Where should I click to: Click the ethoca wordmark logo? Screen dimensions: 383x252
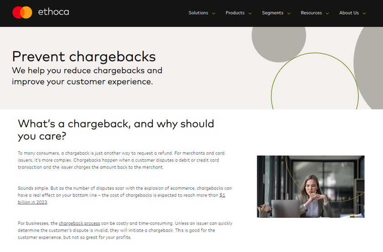coord(53,12)
